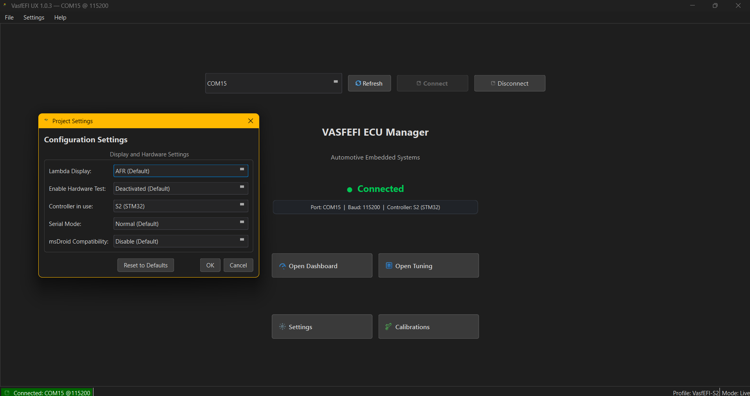Close the Project Settings dialog

[251, 121]
